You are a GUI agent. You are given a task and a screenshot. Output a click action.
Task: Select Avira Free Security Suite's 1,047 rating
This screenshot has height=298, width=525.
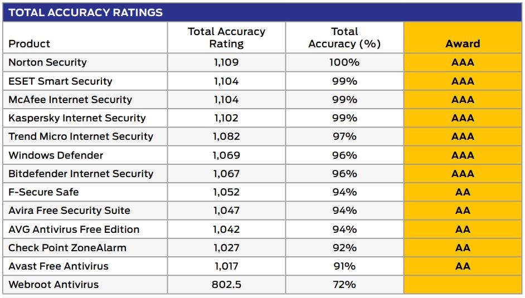pyautogui.click(x=226, y=211)
